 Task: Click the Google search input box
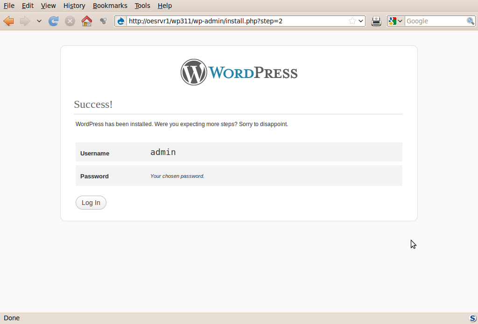tap(436, 21)
